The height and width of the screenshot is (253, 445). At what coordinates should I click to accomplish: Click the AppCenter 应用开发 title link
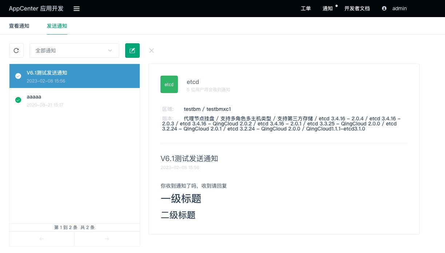click(x=36, y=8)
